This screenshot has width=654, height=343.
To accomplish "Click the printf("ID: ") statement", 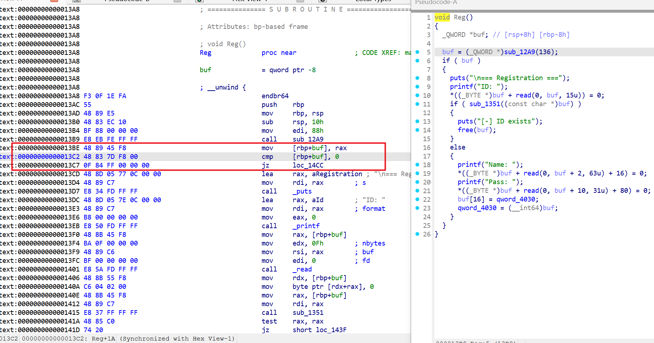I will 479,87.
